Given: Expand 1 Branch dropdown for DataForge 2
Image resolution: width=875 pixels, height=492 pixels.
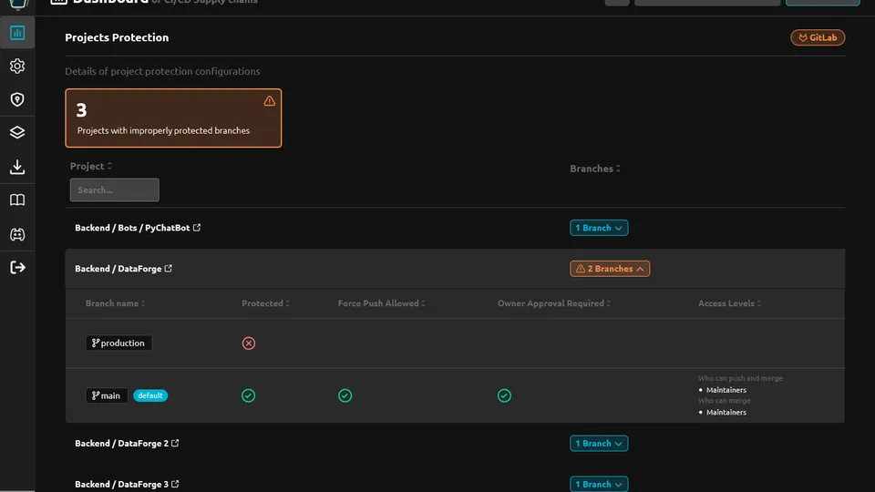Looking at the screenshot, I should click(599, 444).
